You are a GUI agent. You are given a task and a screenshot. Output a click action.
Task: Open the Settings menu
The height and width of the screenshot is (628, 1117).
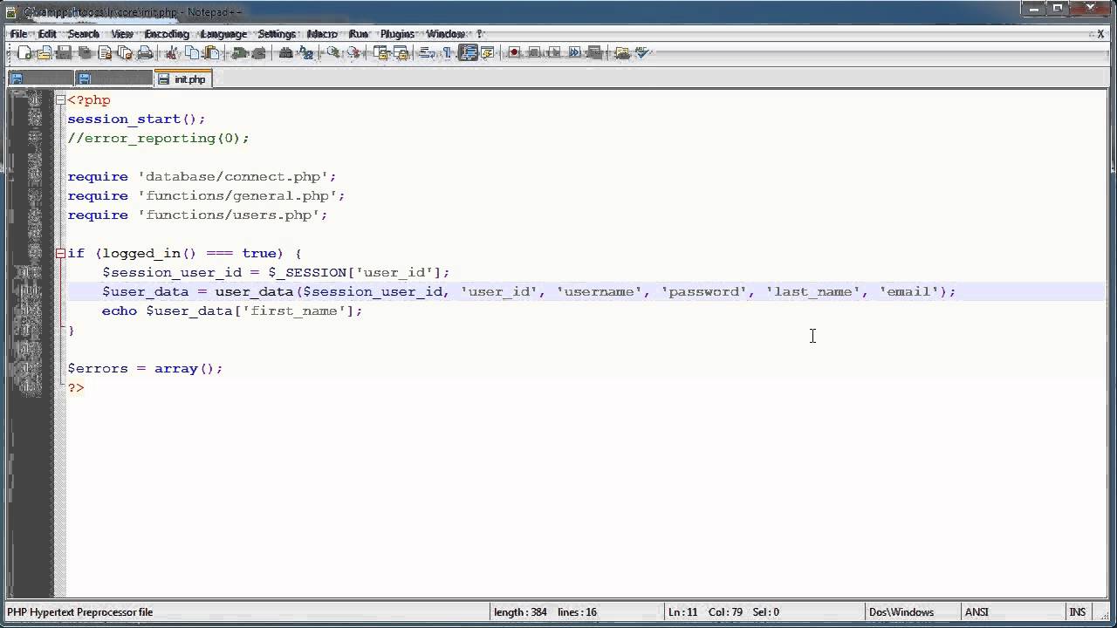point(277,34)
